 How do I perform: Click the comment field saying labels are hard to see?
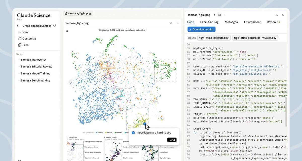(x=154, y=133)
